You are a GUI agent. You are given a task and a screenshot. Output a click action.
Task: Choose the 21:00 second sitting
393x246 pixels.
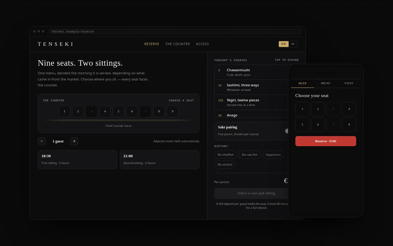(x=159, y=160)
